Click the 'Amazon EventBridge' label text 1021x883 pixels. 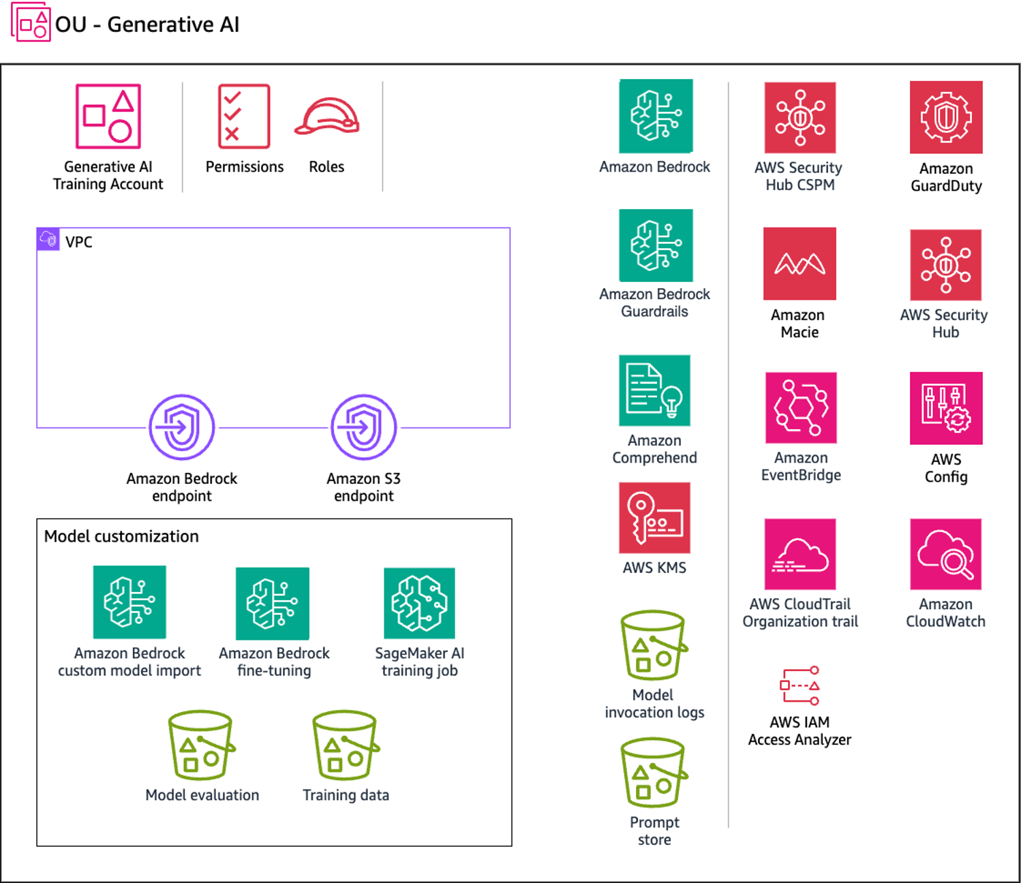click(x=801, y=467)
